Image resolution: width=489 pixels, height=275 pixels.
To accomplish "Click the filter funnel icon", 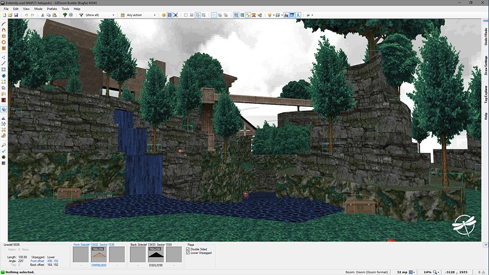I will pyautogui.click(x=81, y=15).
